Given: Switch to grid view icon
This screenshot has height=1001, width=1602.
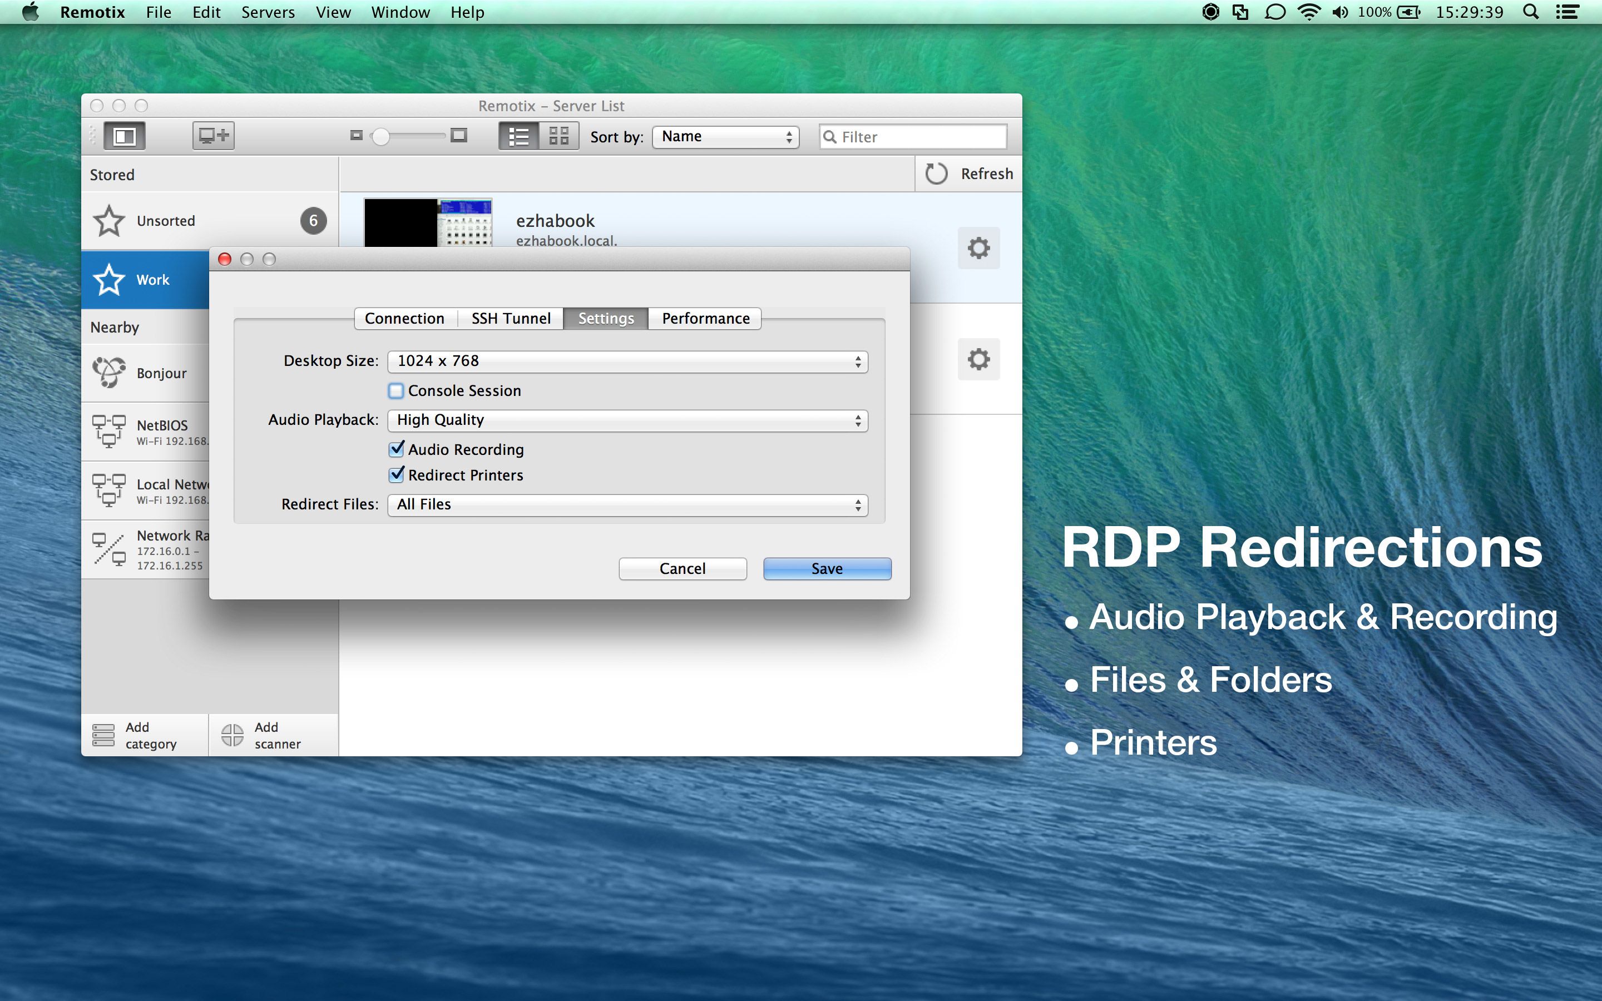Looking at the screenshot, I should 558,136.
